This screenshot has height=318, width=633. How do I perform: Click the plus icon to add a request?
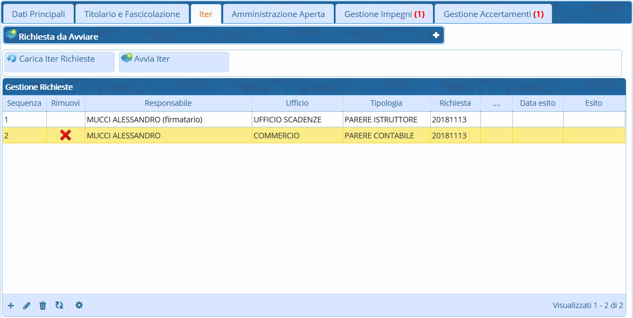10,305
